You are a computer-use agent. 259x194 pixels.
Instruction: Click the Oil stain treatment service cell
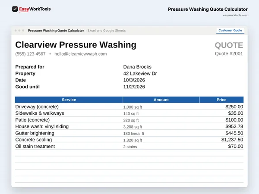tap(69, 146)
